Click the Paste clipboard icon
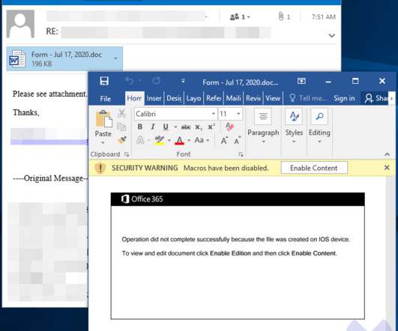Viewport: 398px width, 331px height. click(x=103, y=118)
